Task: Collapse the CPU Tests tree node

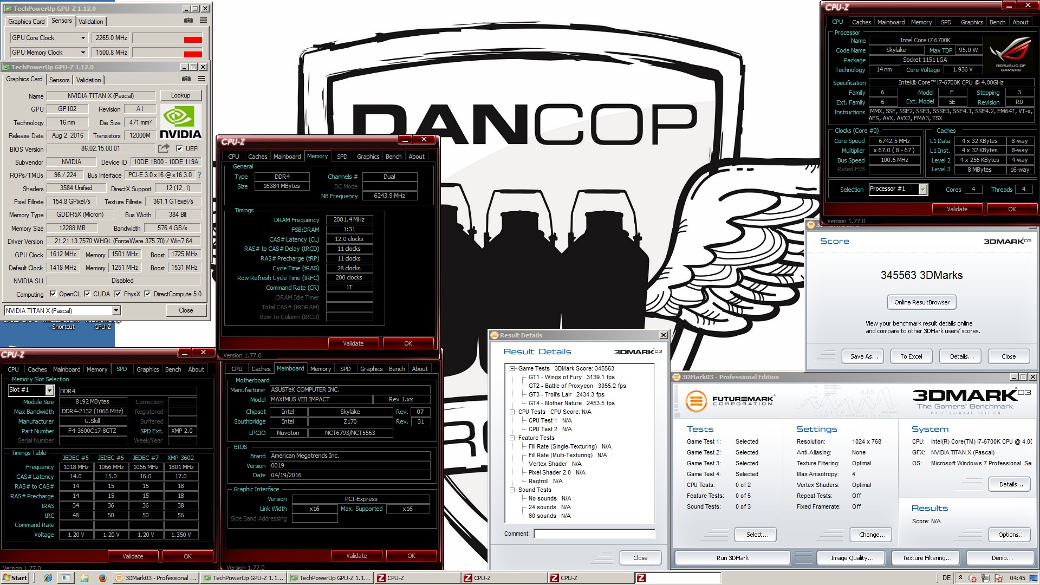Action: tap(512, 412)
